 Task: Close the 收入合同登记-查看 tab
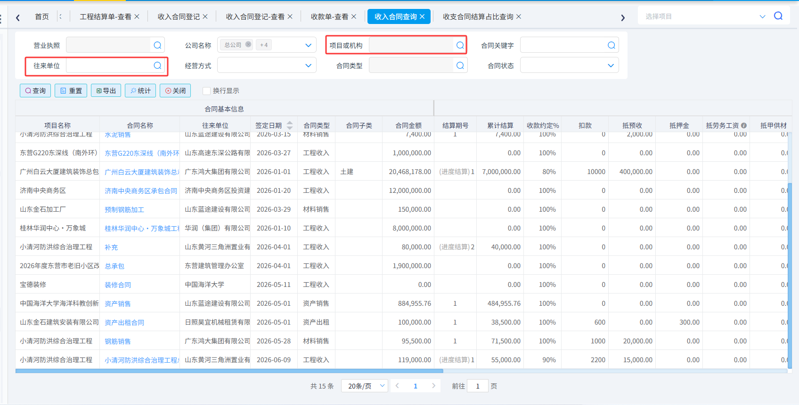[290, 16]
